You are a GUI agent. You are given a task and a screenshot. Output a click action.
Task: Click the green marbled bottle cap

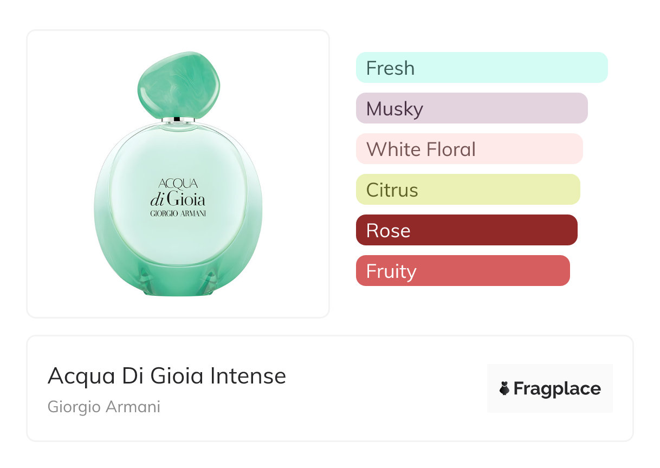tap(179, 84)
